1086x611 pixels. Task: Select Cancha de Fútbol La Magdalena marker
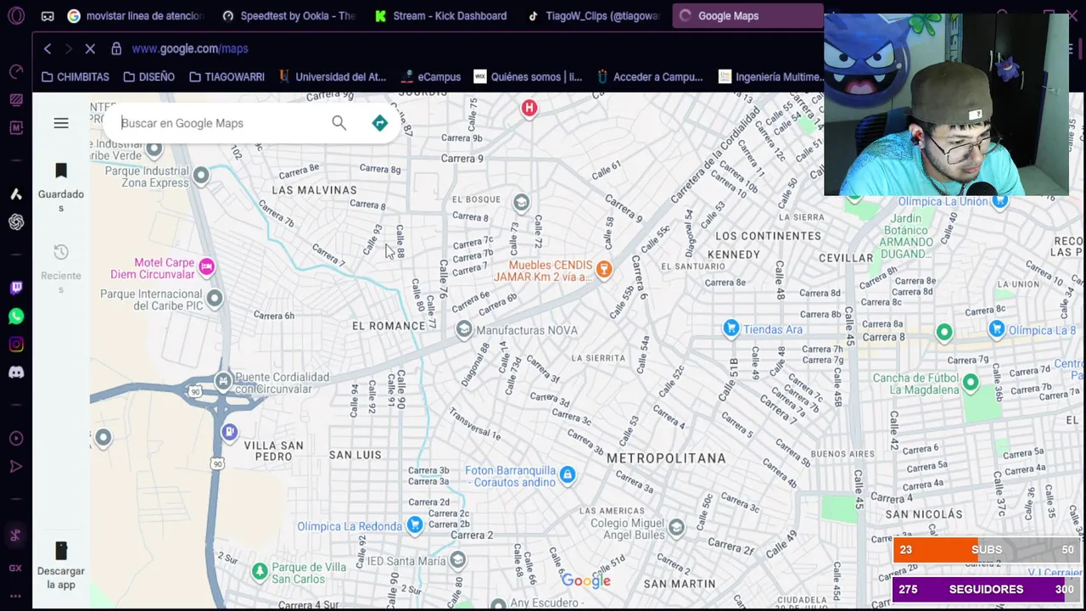tap(971, 384)
